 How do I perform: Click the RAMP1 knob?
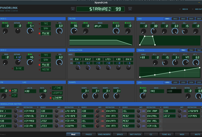85,96
